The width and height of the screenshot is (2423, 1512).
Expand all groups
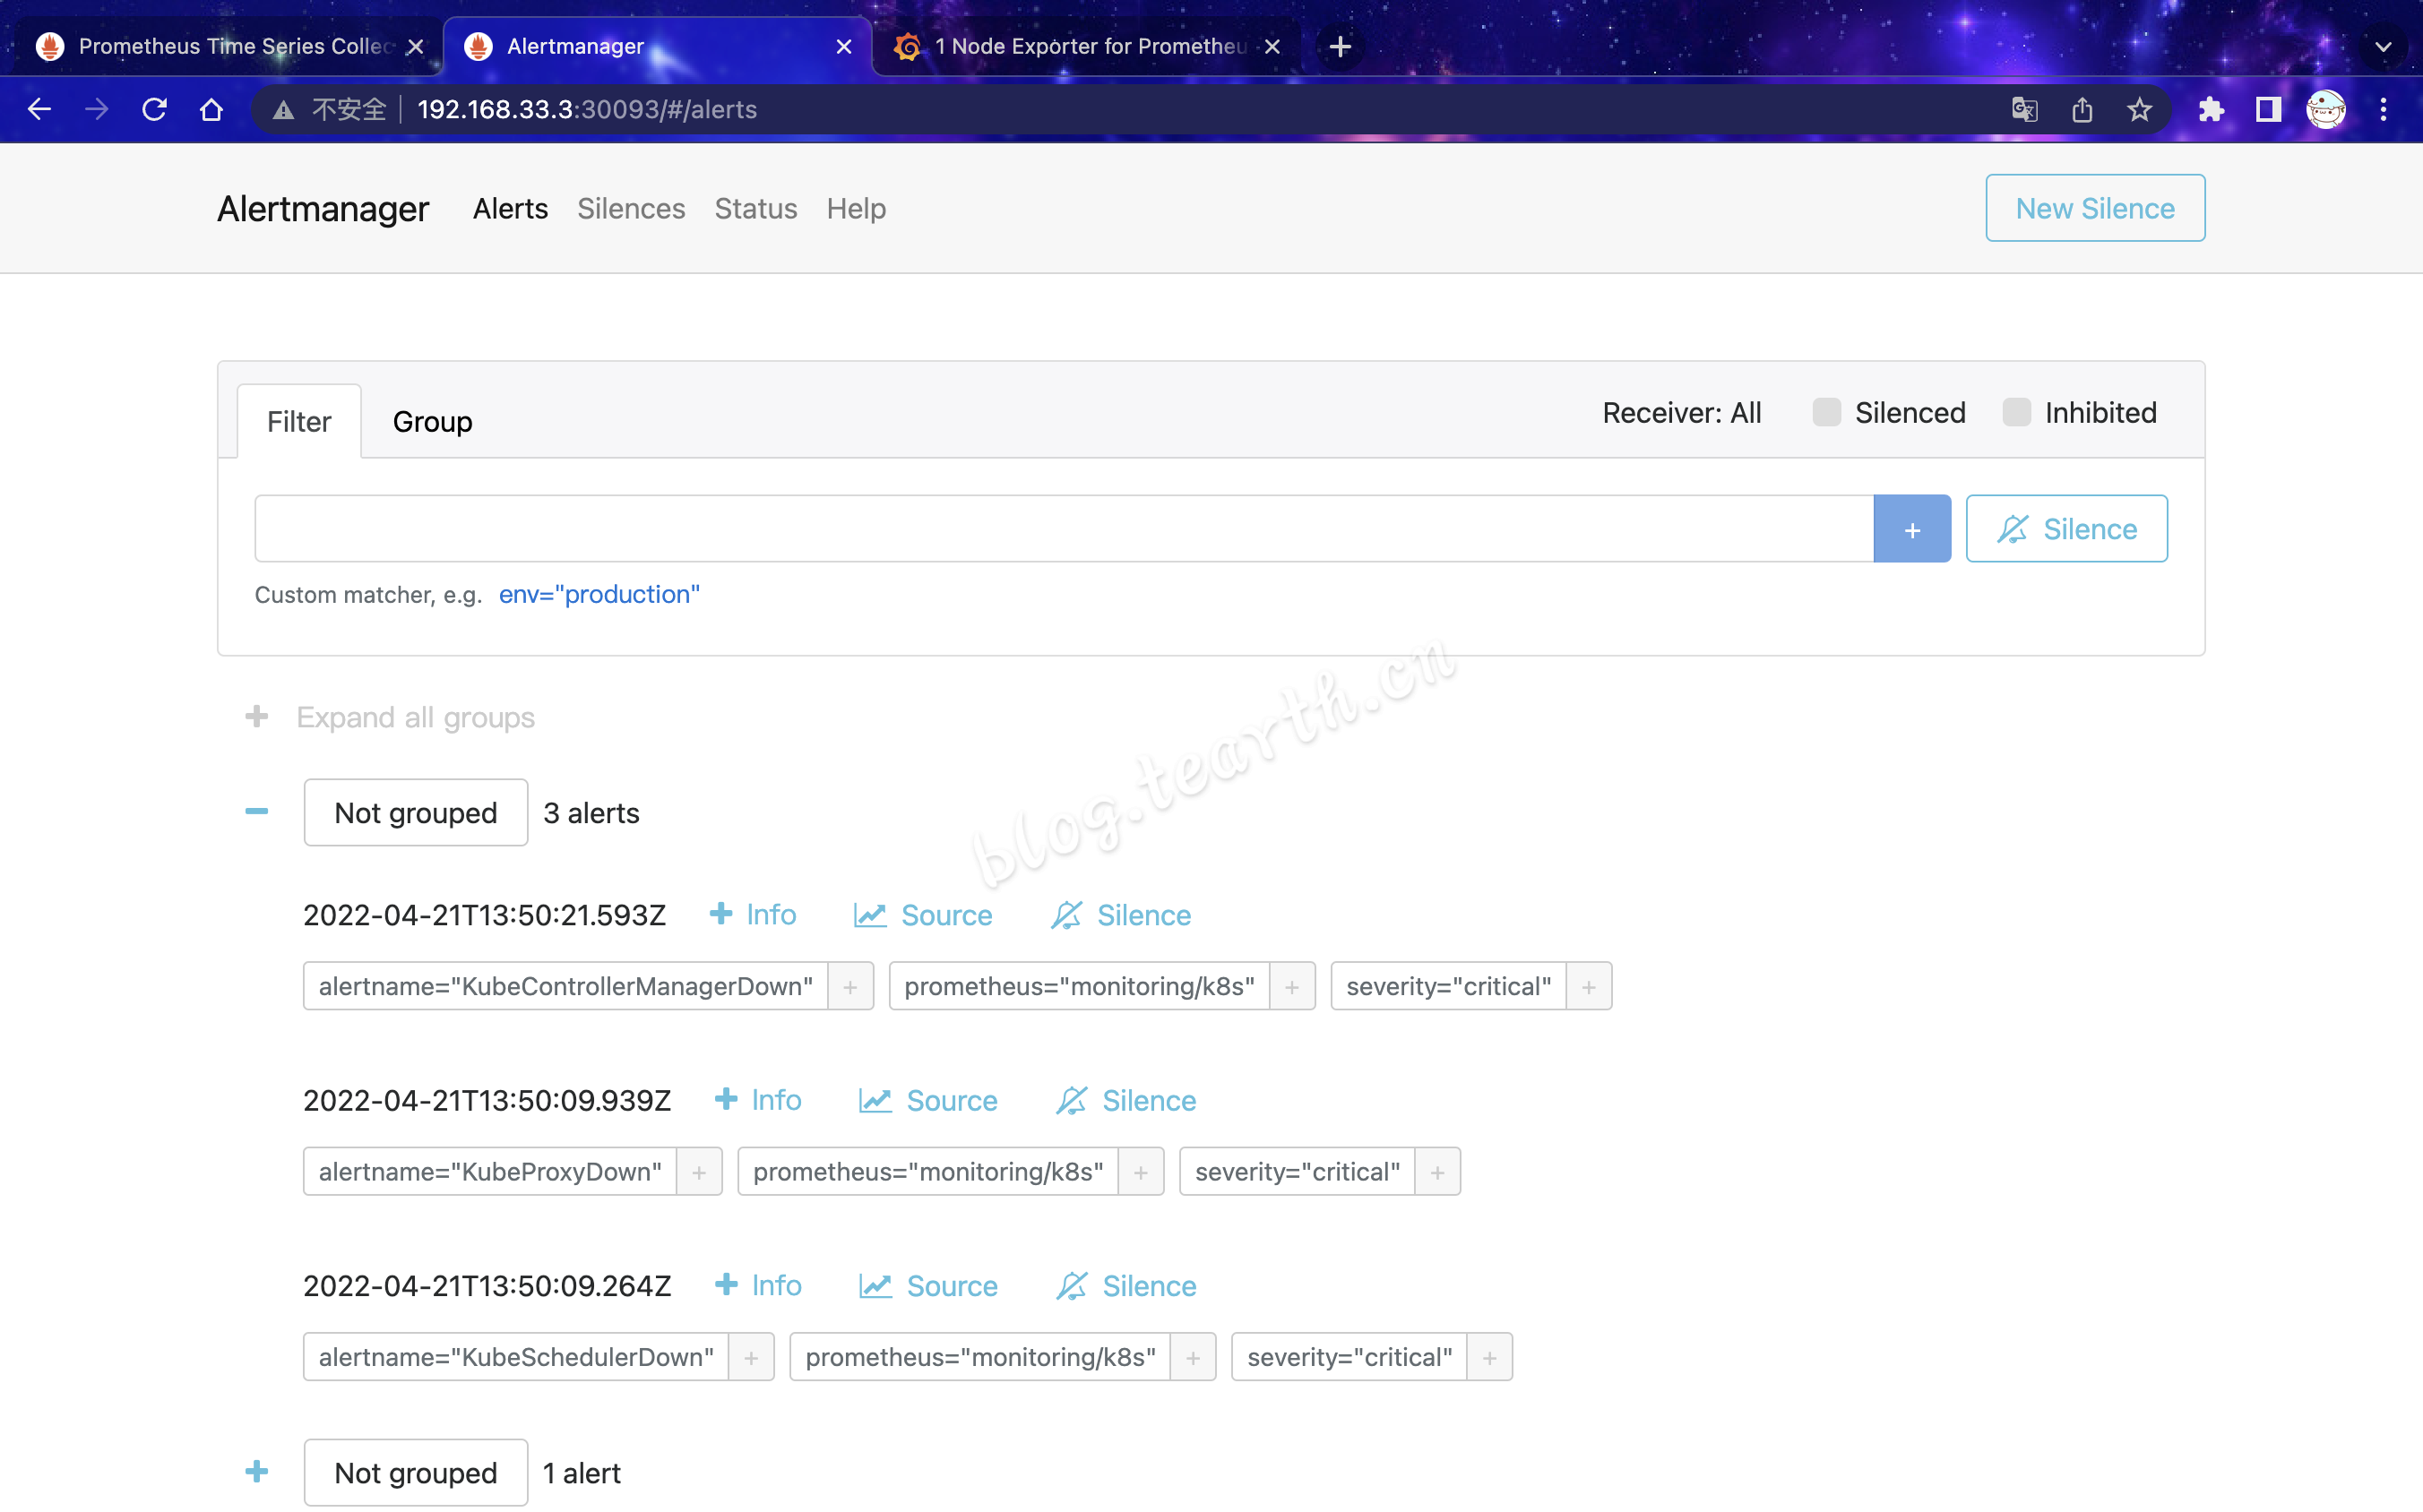coord(390,717)
